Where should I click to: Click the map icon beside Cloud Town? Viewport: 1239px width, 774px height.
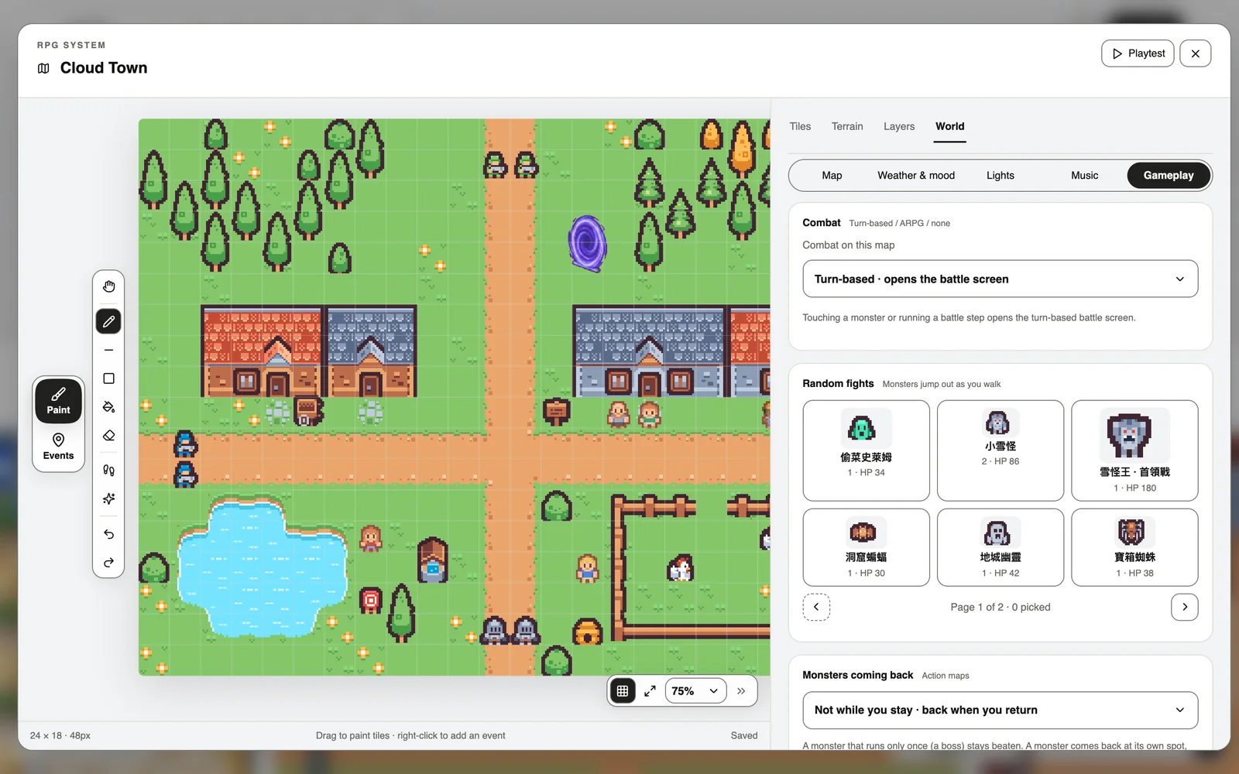pyautogui.click(x=43, y=68)
